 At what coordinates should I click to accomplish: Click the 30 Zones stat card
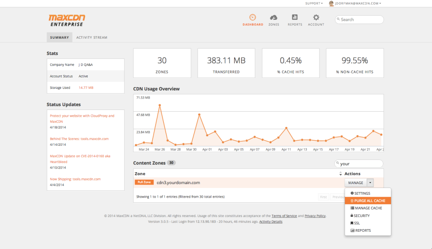click(x=162, y=63)
